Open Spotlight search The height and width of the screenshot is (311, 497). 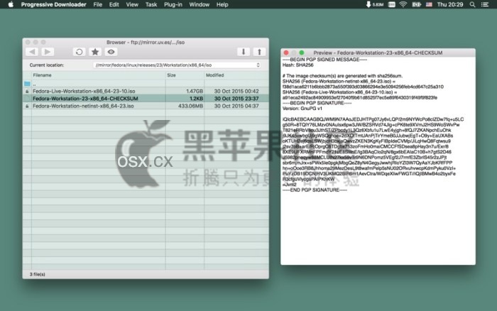point(472,4)
